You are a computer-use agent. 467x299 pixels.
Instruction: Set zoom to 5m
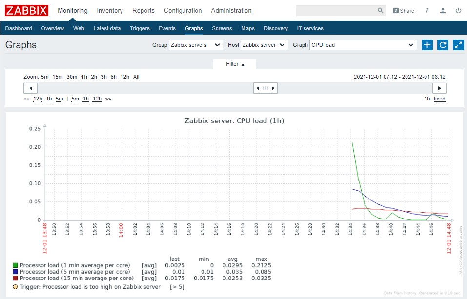coord(45,77)
